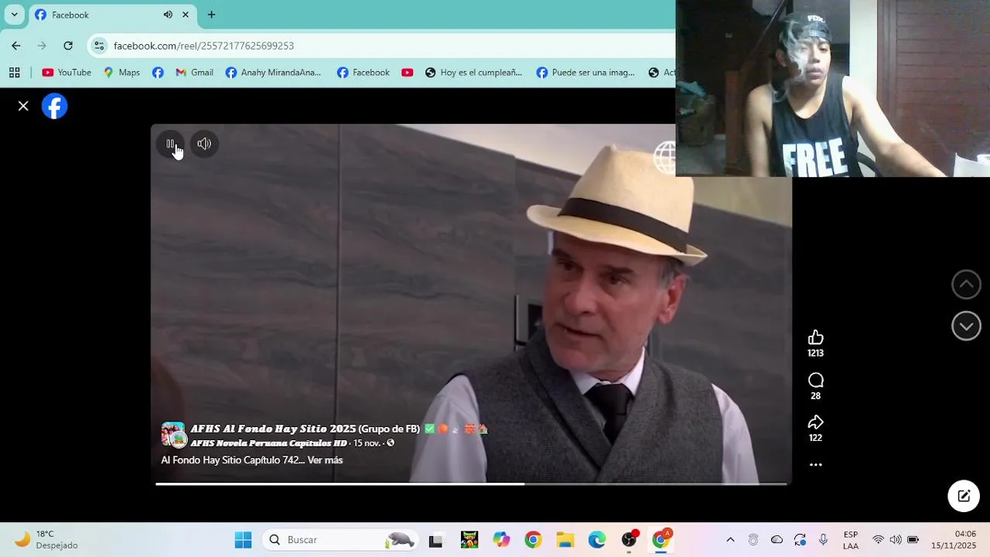
Task: Open Facebook home via logo icon
Action: (x=55, y=106)
